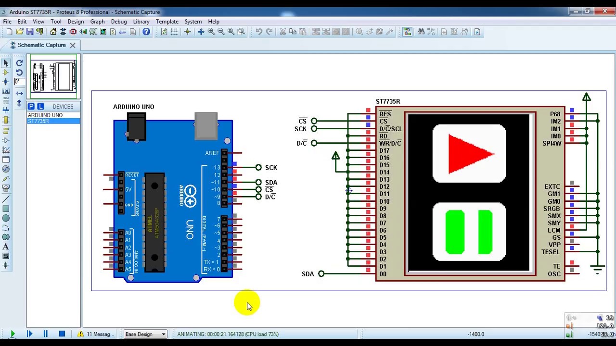Open the Design menu
Screen dimensions: 616x346
[x=76, y=22]
